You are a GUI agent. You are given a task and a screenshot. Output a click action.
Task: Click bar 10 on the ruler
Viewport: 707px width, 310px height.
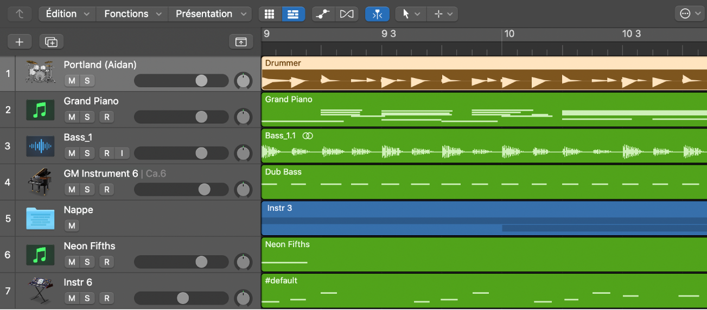click(x=509, y=34)
